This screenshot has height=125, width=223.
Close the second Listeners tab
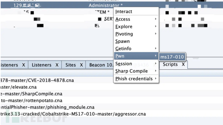click(x=57, y=65)
